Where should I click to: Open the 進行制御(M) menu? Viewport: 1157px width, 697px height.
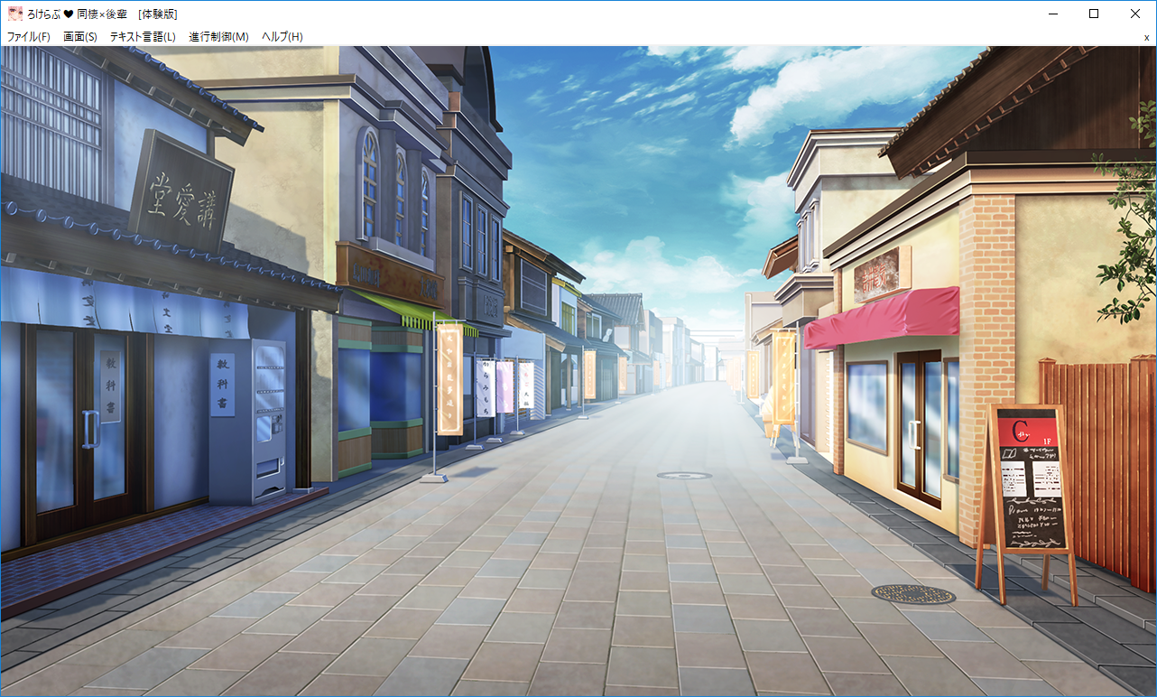pyautogui.click(x=218, y=37)
